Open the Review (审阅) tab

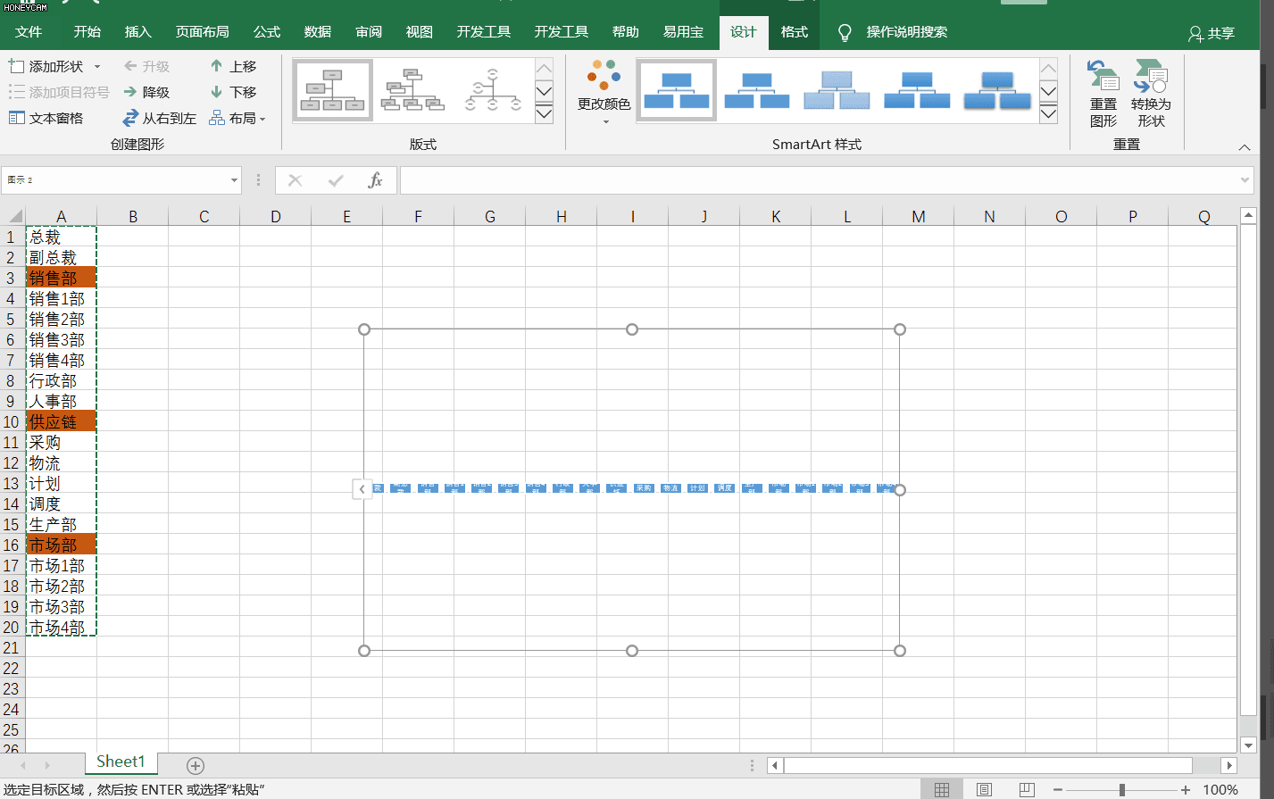coord(369,32)
